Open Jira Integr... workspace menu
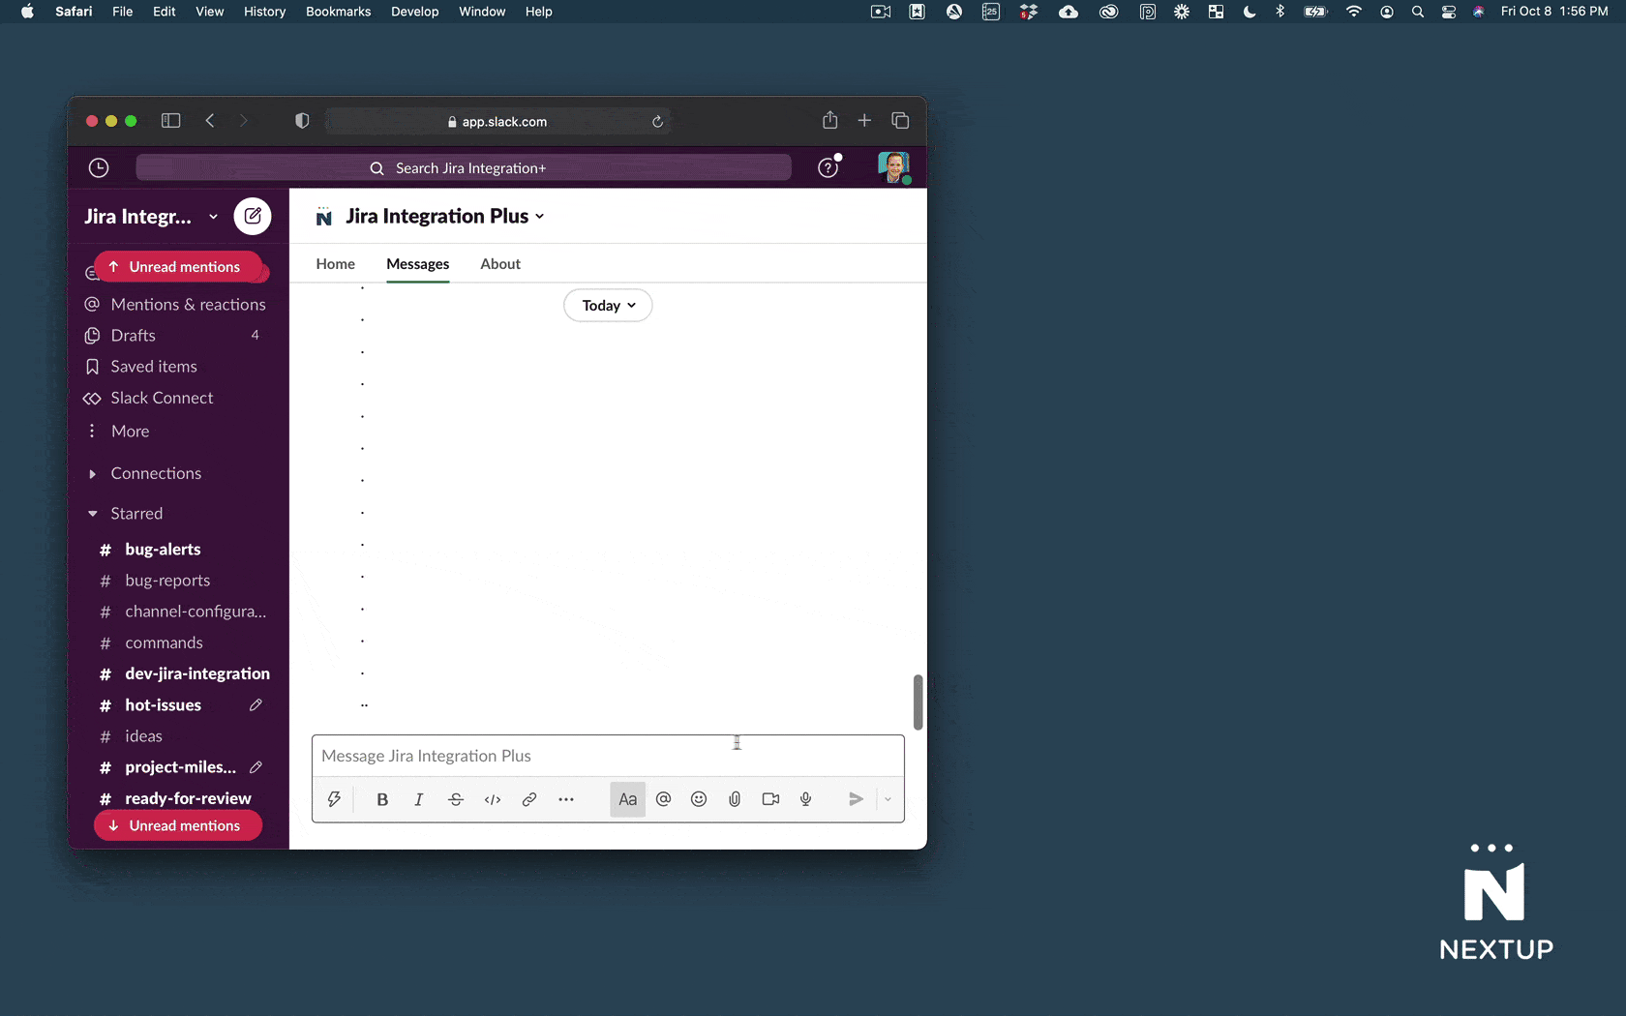Screen dimensions: 1626x1016 [151, 217]
